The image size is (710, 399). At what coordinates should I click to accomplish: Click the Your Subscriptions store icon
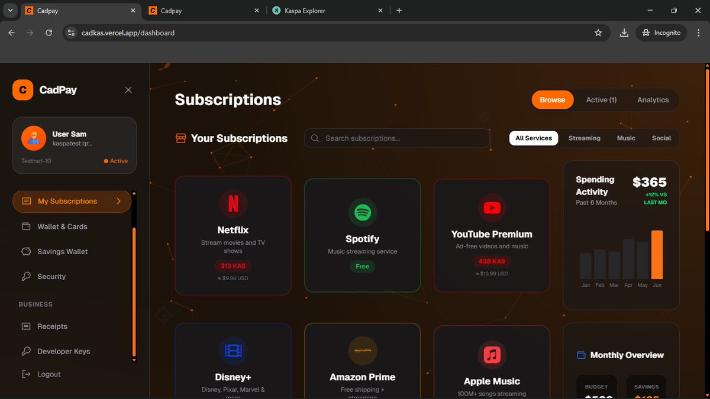point(181,138)
